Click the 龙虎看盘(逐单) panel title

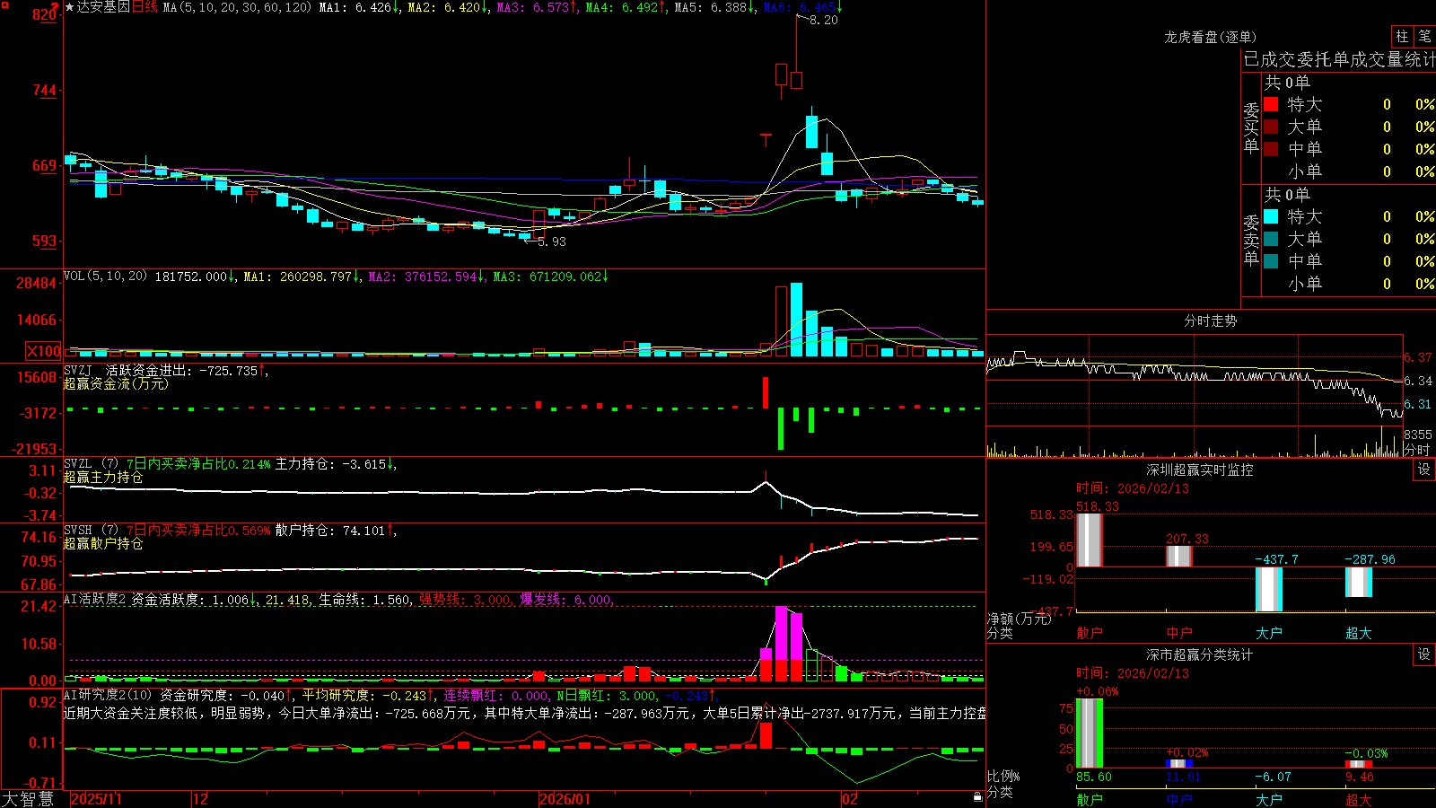tap(1210, 37)
